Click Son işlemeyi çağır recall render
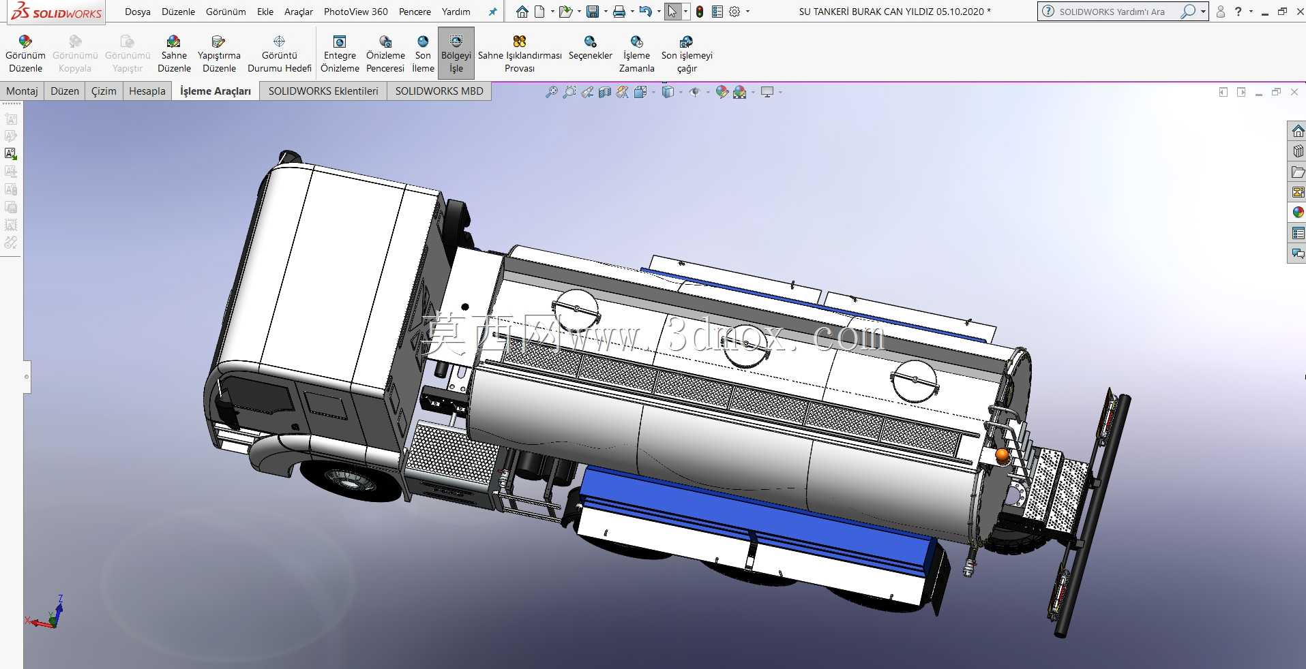This screenshot has width=1306, height=669. [687, 54]
